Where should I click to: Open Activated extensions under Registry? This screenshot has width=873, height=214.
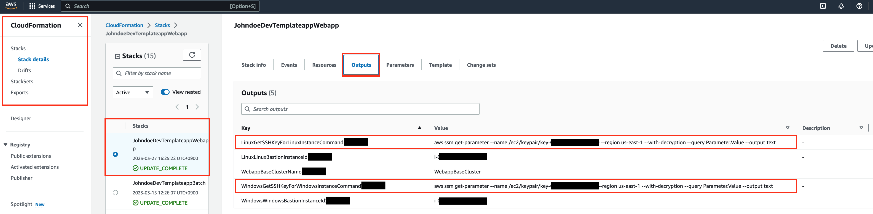coord(34,167)
